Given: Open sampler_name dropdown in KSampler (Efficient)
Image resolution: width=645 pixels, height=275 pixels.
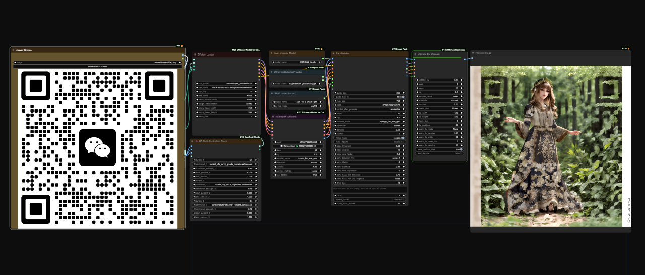Looking at the screenshot, I should [x=297, y=158].
